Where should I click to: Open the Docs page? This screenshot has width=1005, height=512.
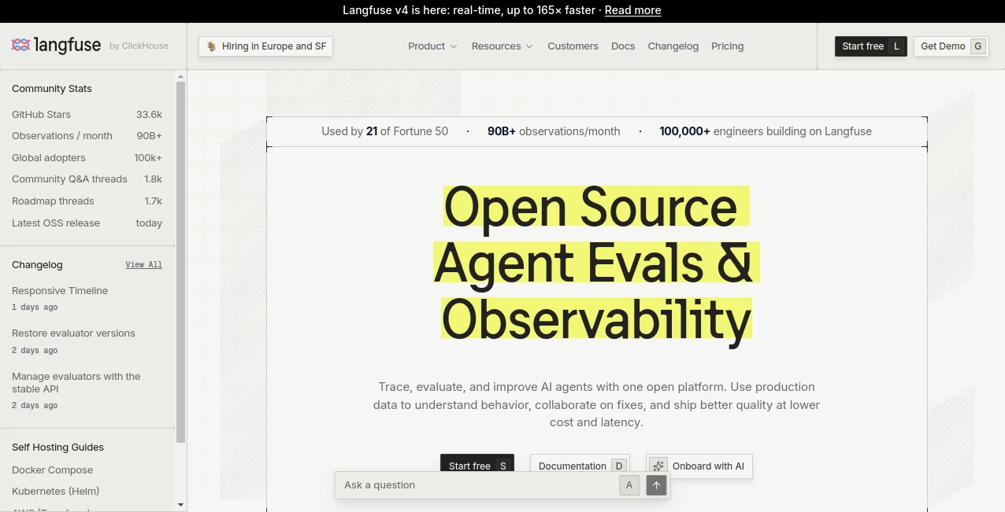click(623, 46)
